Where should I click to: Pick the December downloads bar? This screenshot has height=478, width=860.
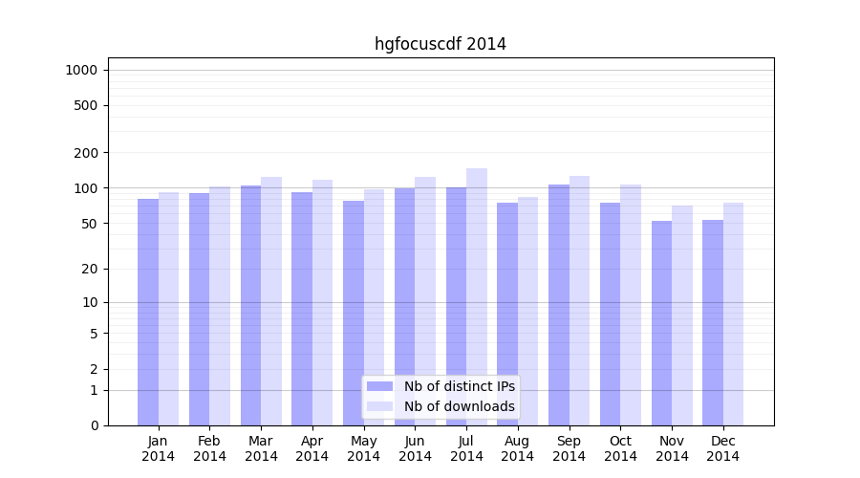tap(733, 314)
